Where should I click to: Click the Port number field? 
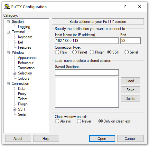(x=130, y=41)
